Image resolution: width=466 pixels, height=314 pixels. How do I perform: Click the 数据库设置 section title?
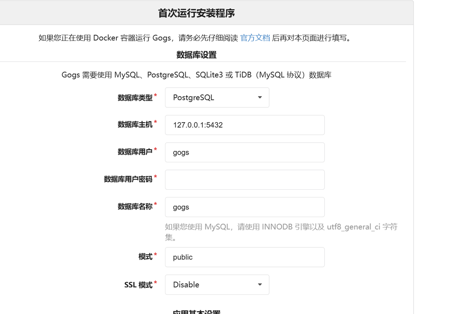[x=196, y=55]
